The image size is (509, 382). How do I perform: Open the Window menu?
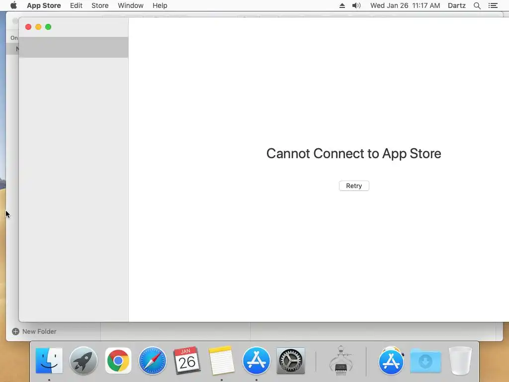coord(131,5)
